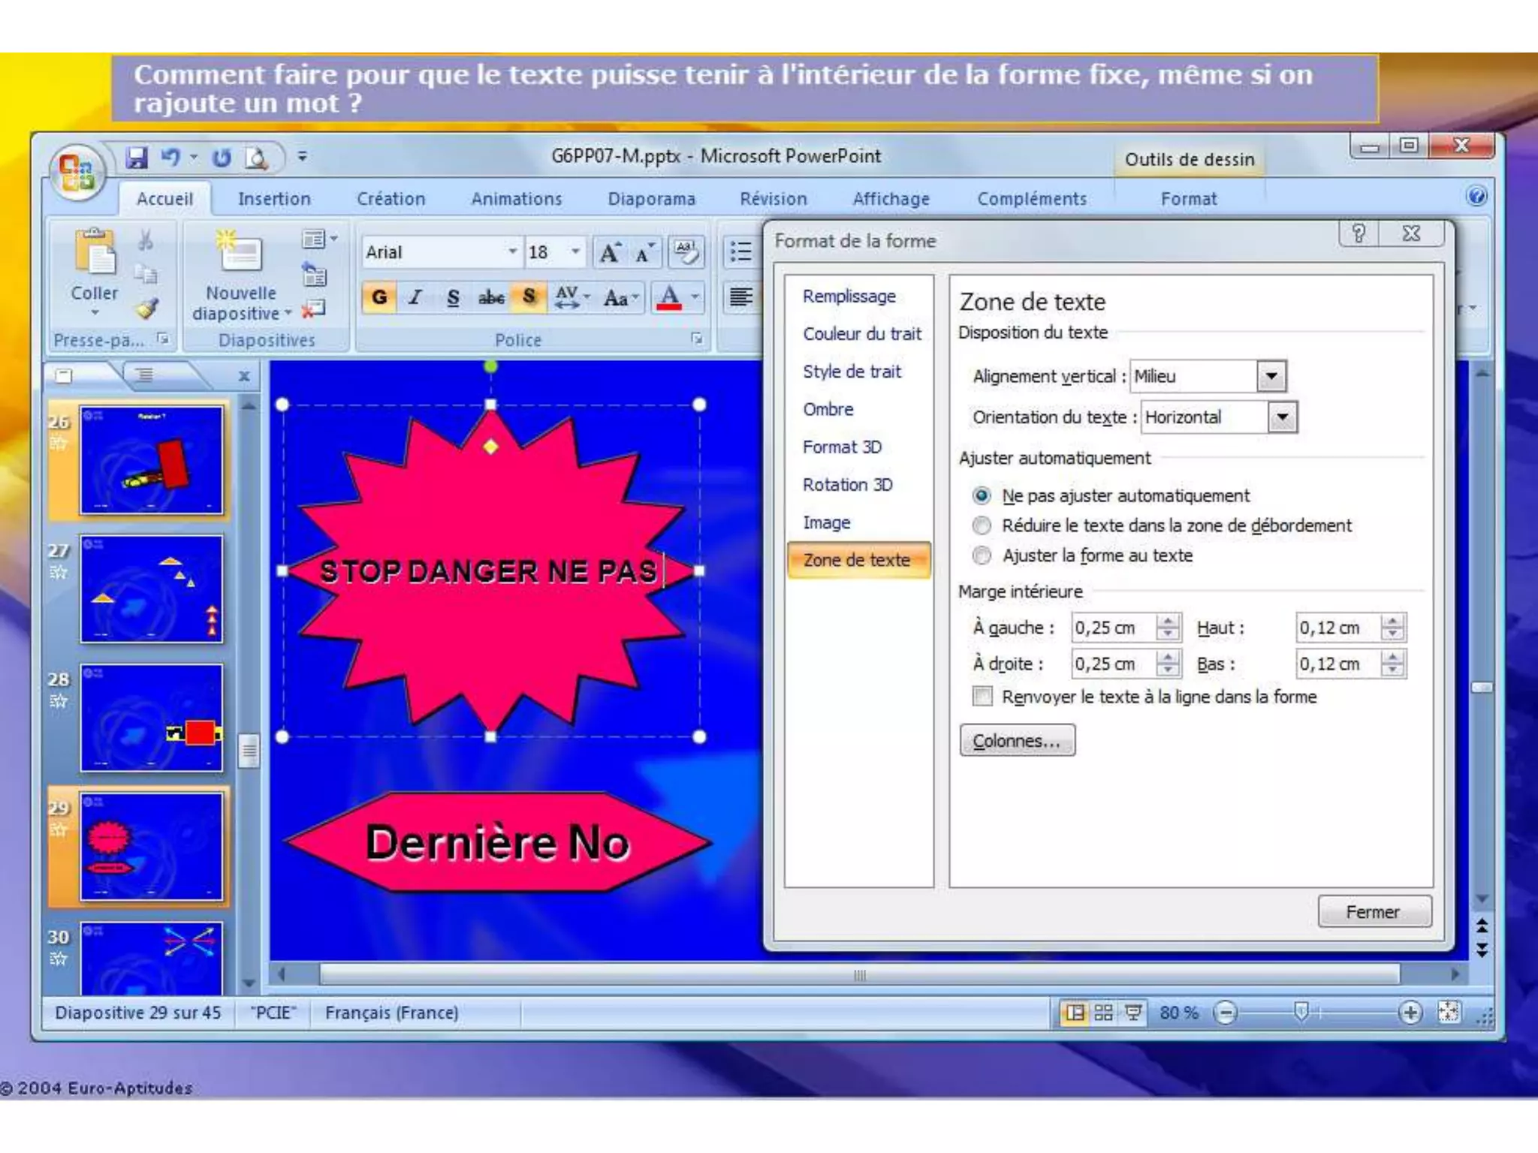Viewport: 1538px width, 1153px height.
Task: Decrease font size with small A
Action: (x=644, y=253)
